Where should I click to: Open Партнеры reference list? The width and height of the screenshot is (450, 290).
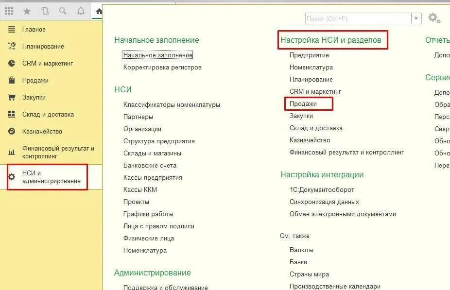pos(138,117)
